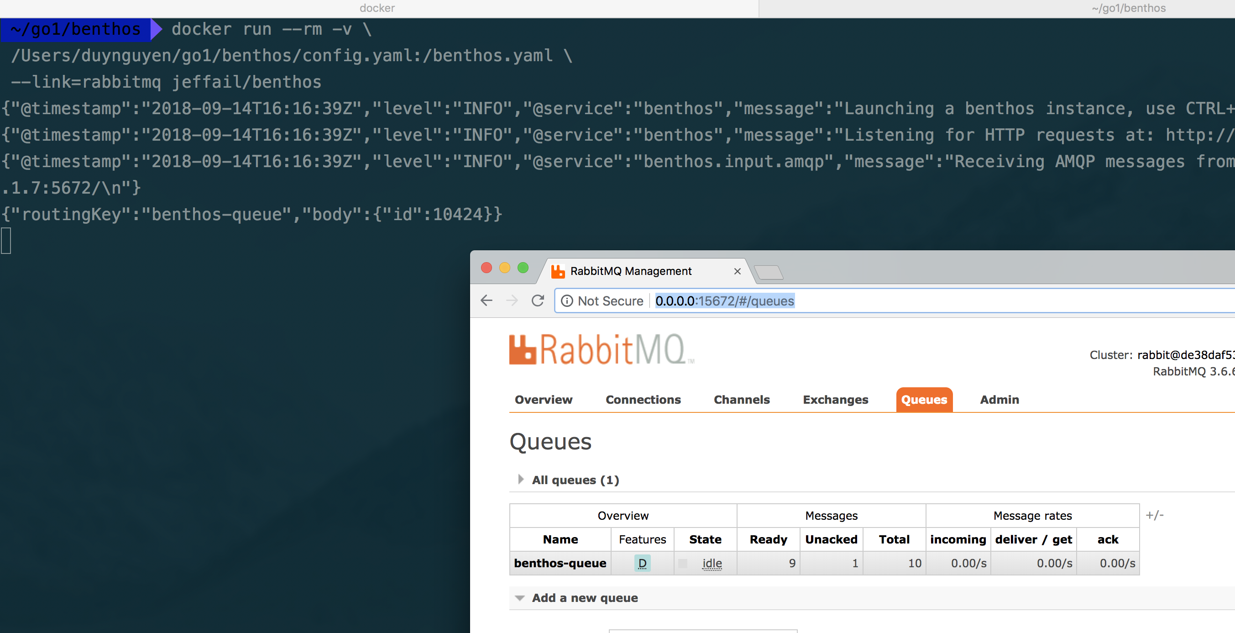Click the Not Secure info icon
This screenshot has width=1235, height=633.
(x=567, y=301)
